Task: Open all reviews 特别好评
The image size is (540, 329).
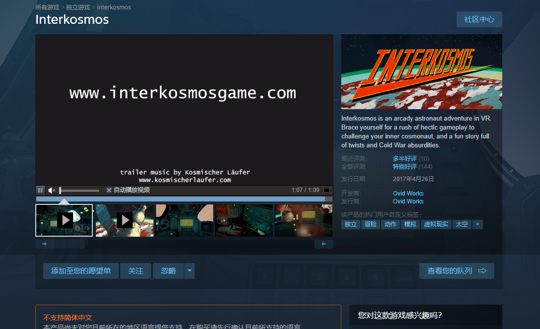Action: pyautogui.click(x=405, y=167)
